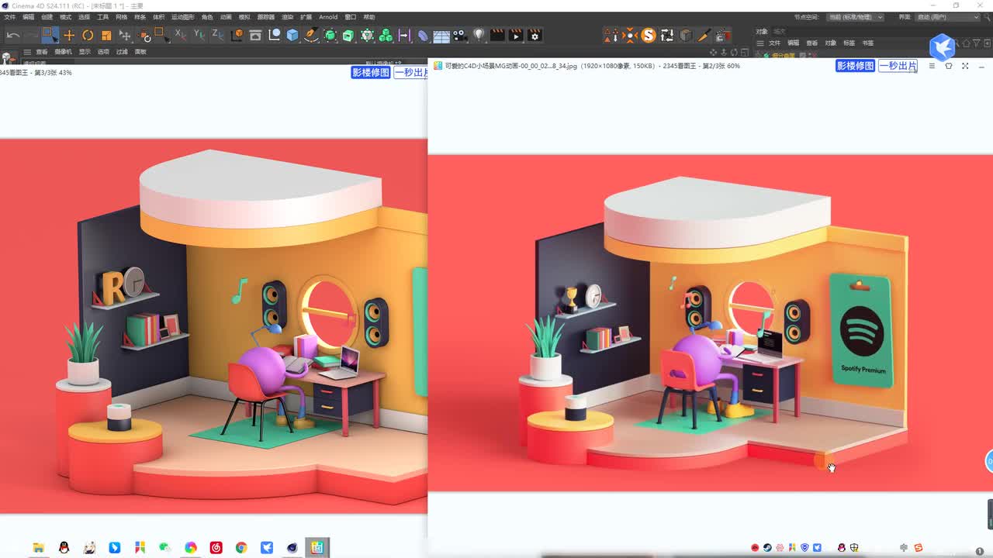993x558 pixels.
Task: Click the Undo arrow icon
Action: point(12,36)
